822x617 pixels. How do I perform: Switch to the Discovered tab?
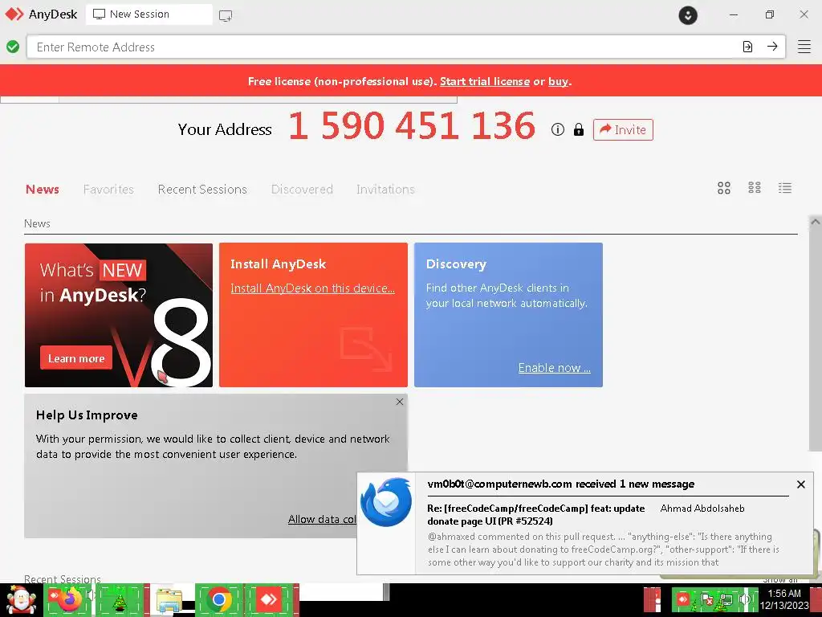click(x=302, y=190)
